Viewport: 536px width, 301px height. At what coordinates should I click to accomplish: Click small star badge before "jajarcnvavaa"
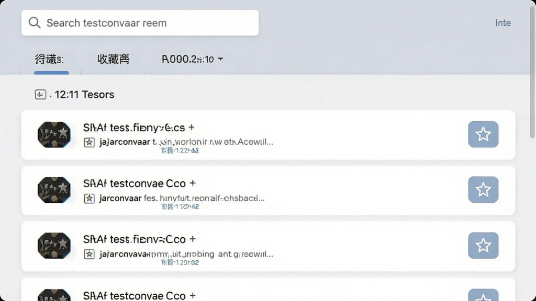[x=89, y=254]
